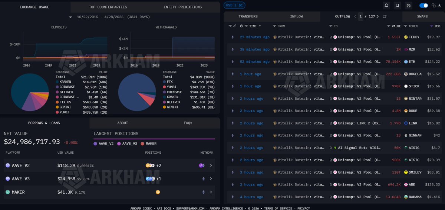
Task: Click the KRAKEN $14.81M legend row in deposits
Action: pos(82,82)
